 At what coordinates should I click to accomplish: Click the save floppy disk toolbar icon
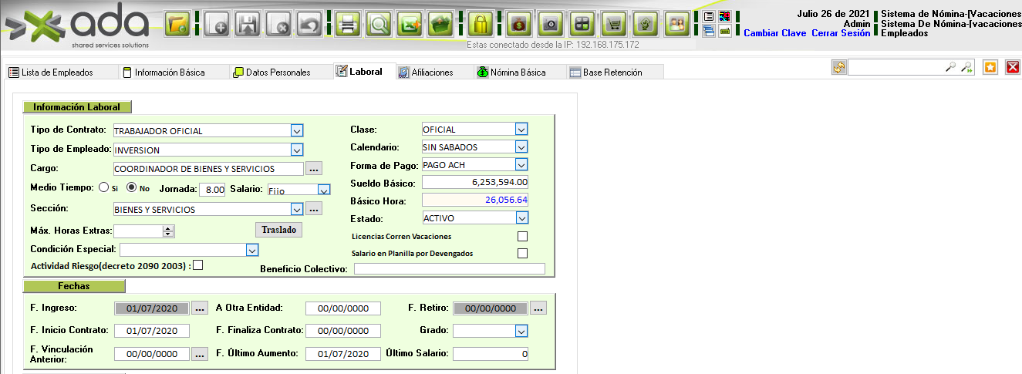point(246,25)
